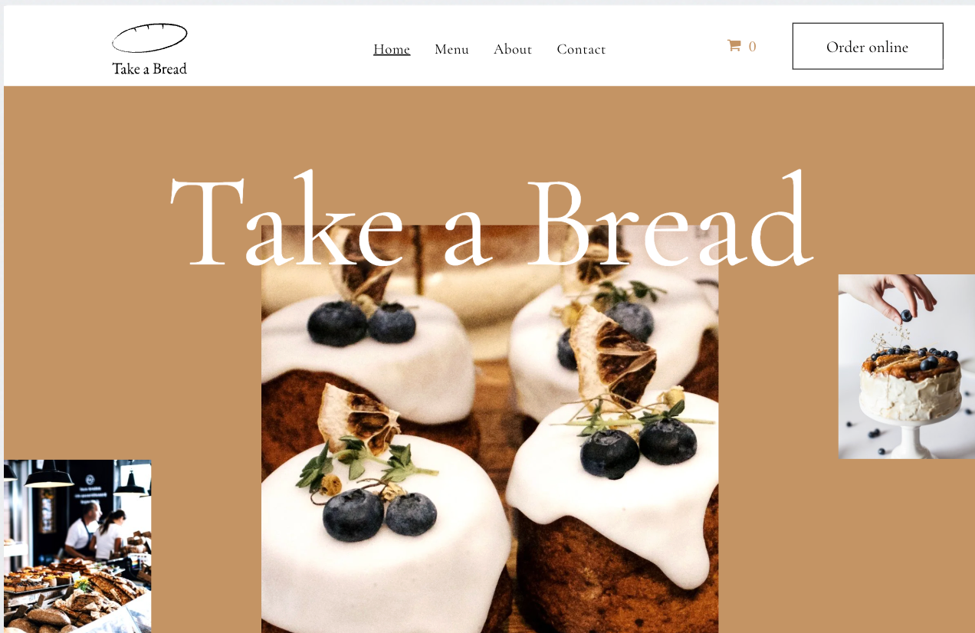Click the cart item count 0
The height and width of the screenshot is (633, 975).
[x=752, y=47]
